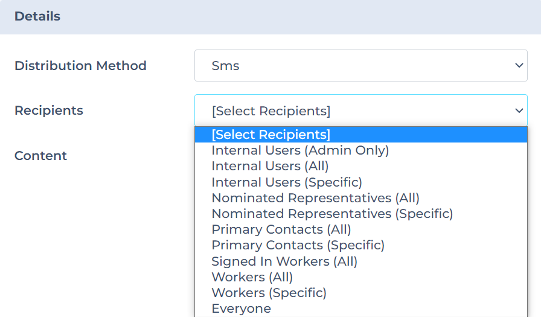Select Internal Users (All) option

270,166
